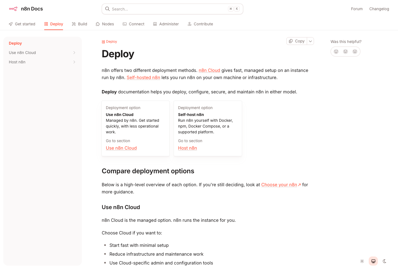
Task: Click the server icon beside Deploy tab
Action: click(46, 24)
